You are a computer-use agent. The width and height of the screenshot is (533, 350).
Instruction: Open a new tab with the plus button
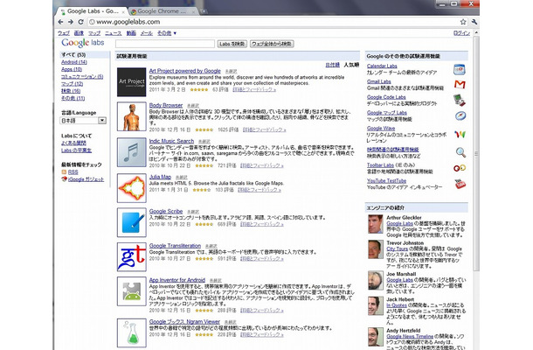(204, 11)
